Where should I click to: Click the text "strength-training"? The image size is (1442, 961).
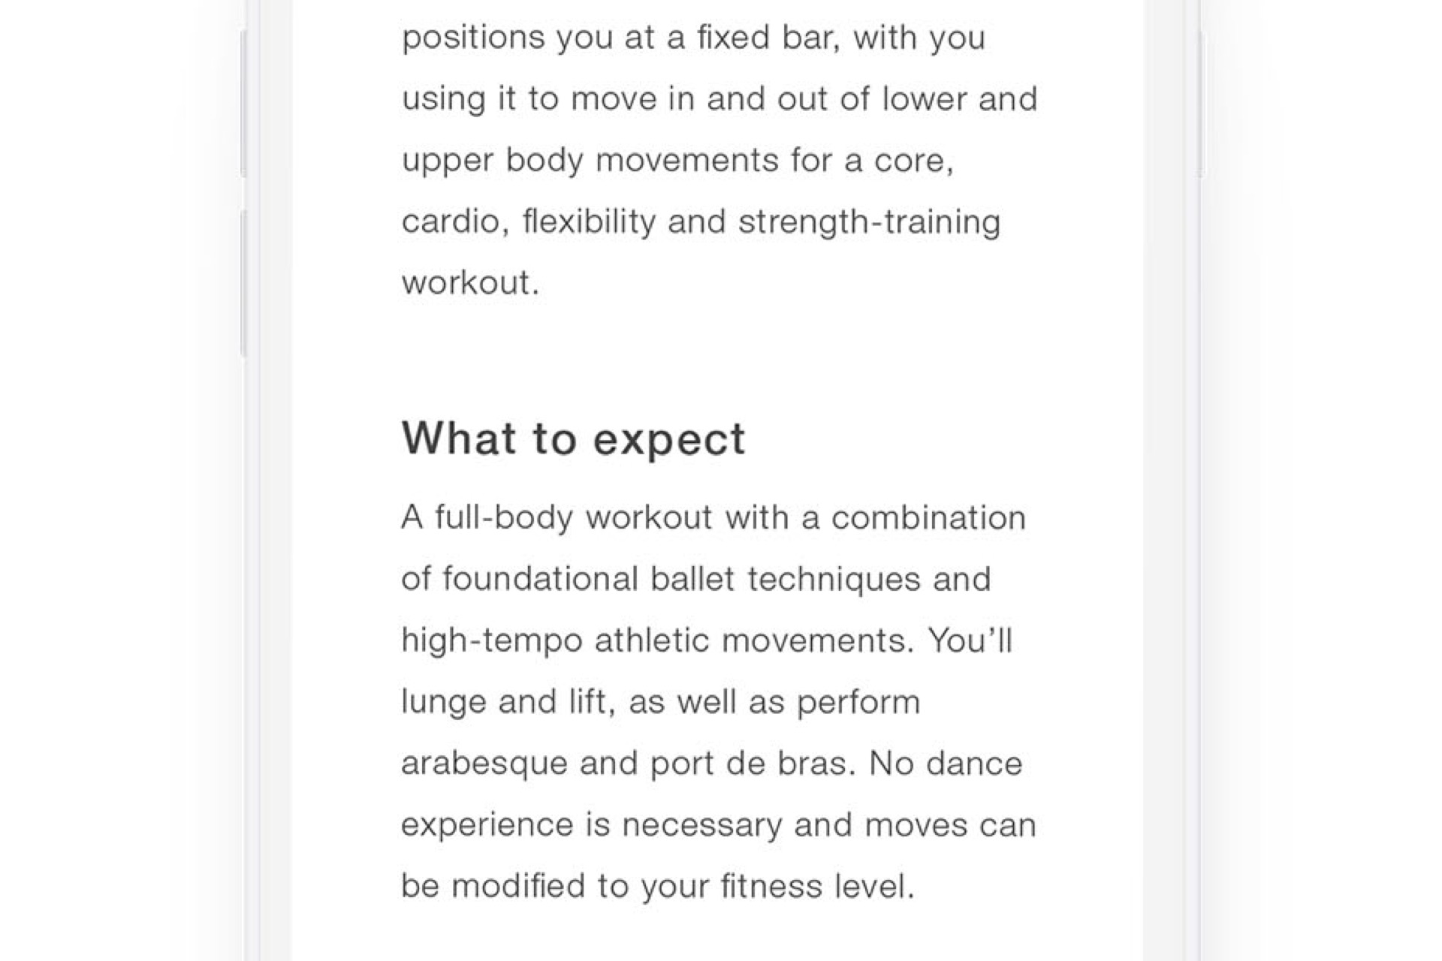coord(870,222)
